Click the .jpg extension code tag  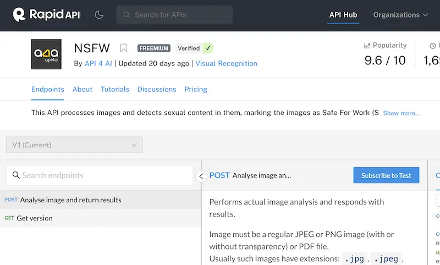point(354,258)
